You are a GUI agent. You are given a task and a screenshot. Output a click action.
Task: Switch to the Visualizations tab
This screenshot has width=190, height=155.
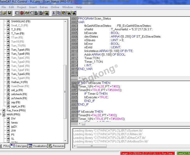click(38, 146)
